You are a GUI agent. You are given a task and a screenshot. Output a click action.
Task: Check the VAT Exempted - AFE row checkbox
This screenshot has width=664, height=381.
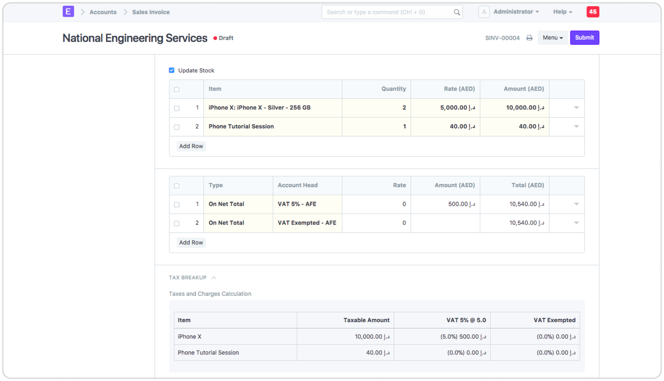[x=177, y=223]
